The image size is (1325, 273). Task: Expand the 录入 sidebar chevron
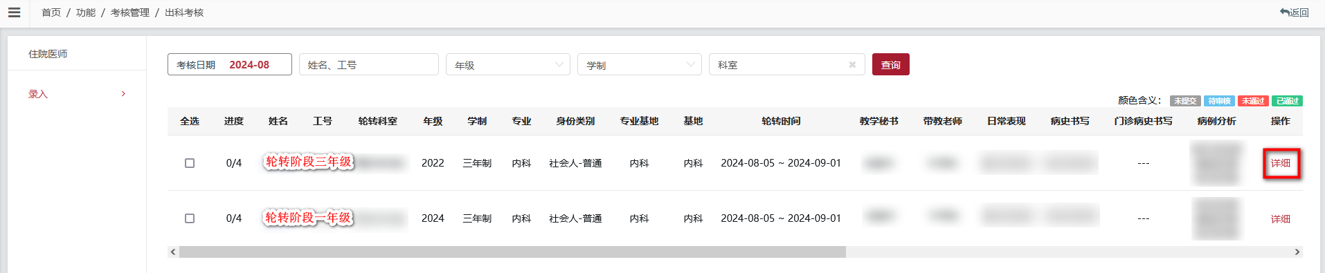coord(123,94)
